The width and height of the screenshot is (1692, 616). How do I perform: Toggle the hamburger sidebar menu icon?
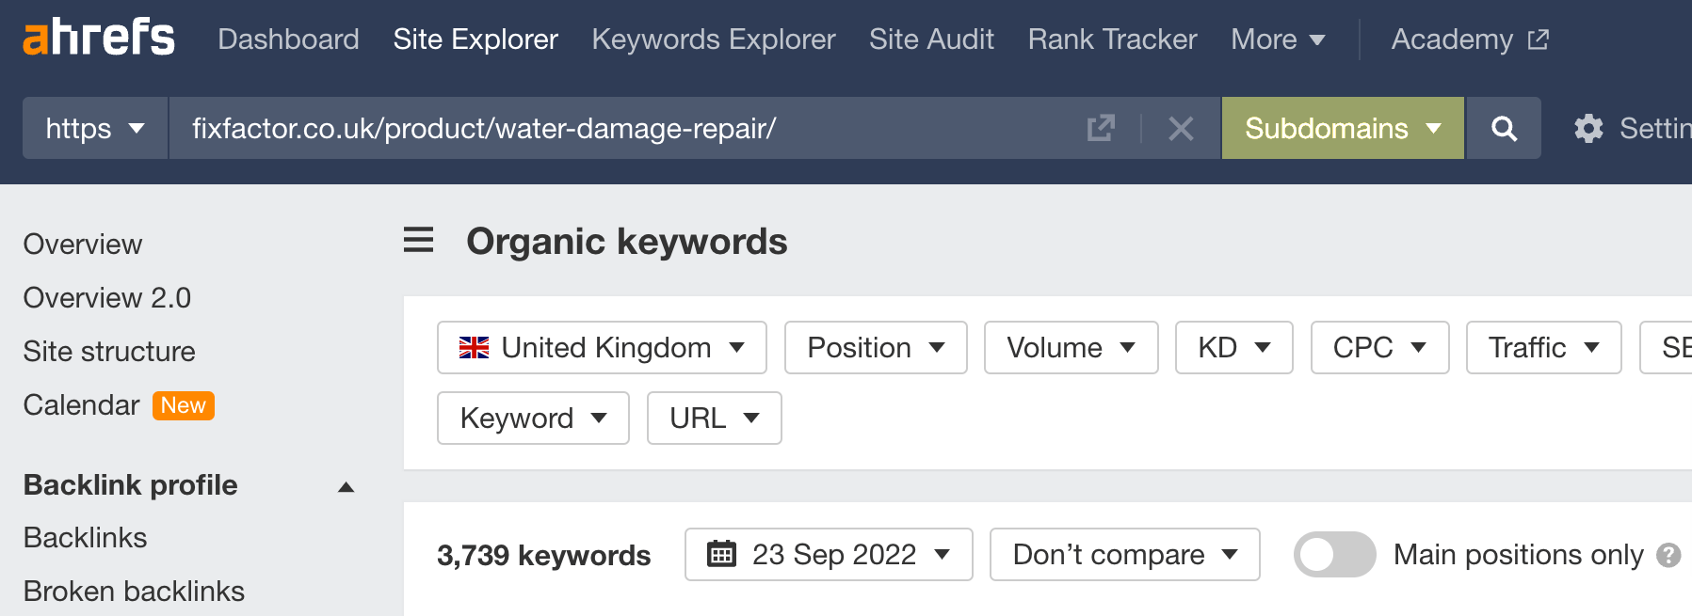point(418,240)
